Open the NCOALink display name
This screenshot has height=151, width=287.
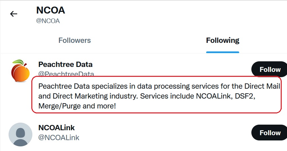coord(56,128)
